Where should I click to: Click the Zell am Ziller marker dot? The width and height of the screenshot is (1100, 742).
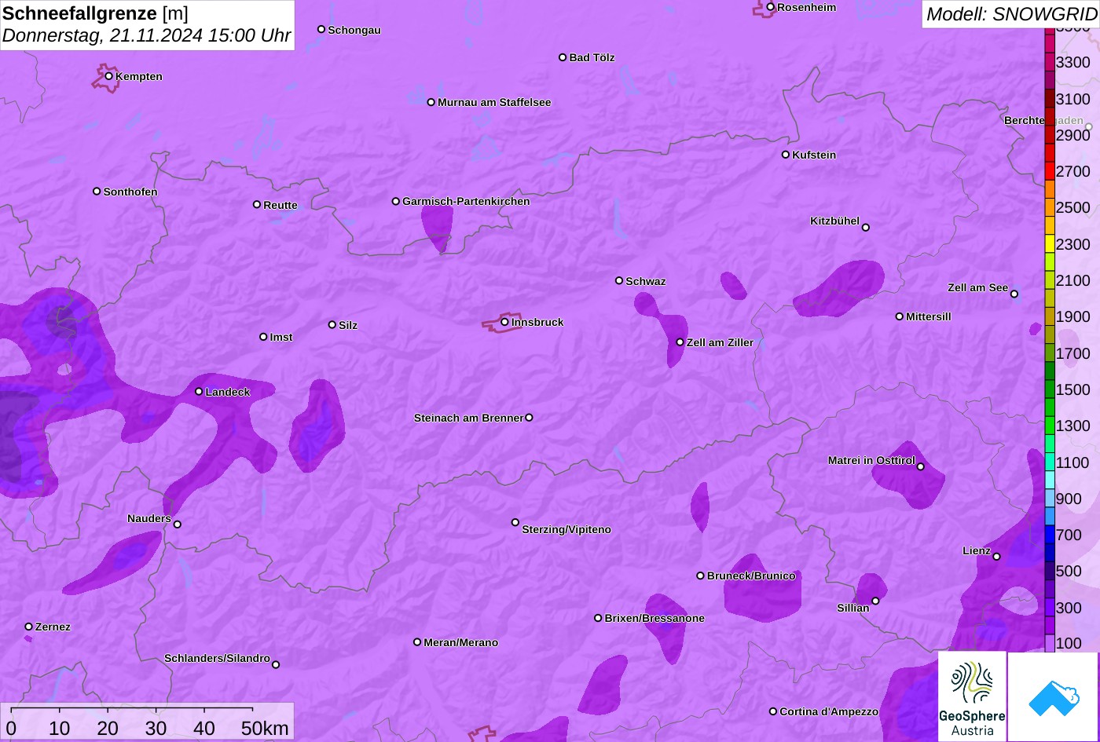tap(680, 342)
